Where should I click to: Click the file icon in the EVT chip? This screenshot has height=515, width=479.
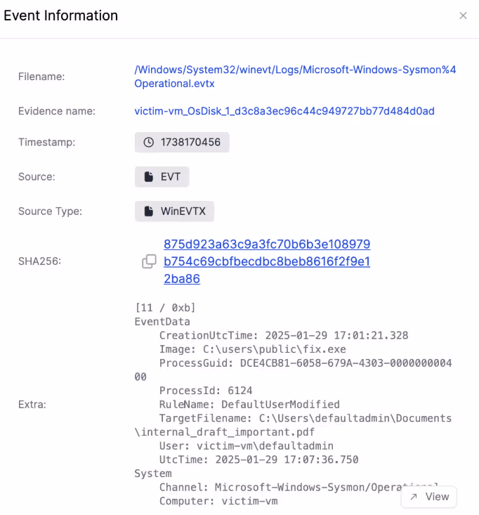click(149, 177)
